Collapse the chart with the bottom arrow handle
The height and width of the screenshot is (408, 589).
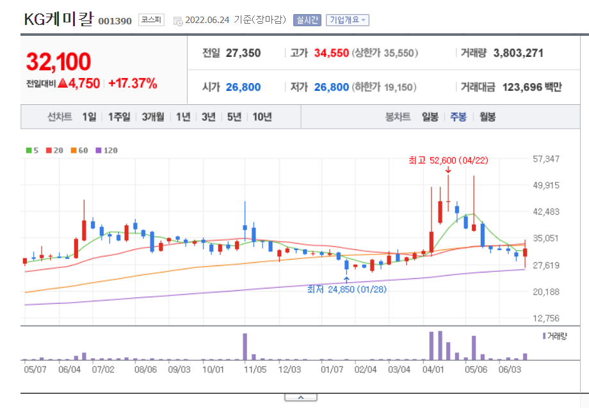coord(301,397)
